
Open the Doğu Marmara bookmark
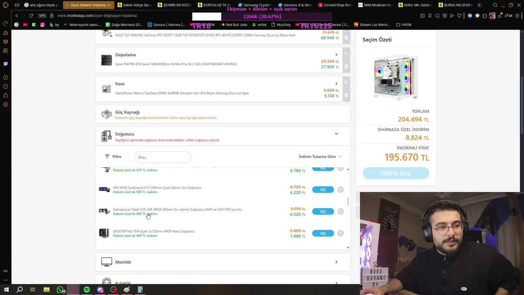(x=124, y=25)
